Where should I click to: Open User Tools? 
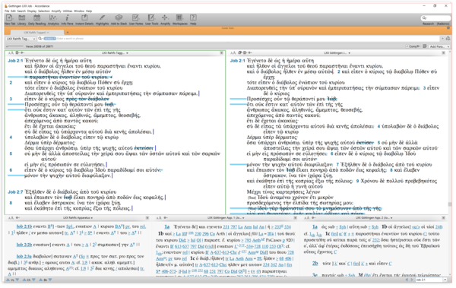pos(151,20)
